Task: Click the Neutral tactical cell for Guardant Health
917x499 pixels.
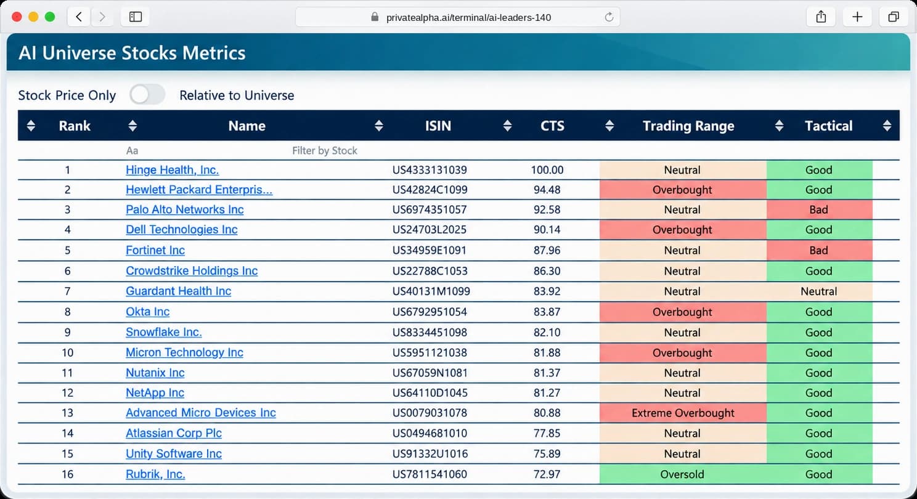Action: pos(819,291)
